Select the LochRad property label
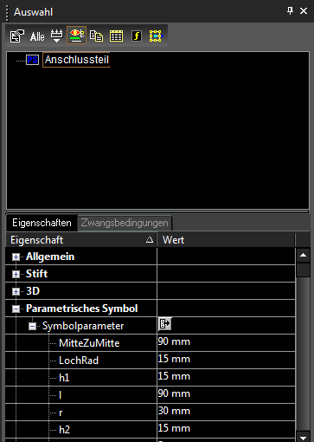This screenshot has width=314, height=442. pyautogui.click(x=79, y=361)
